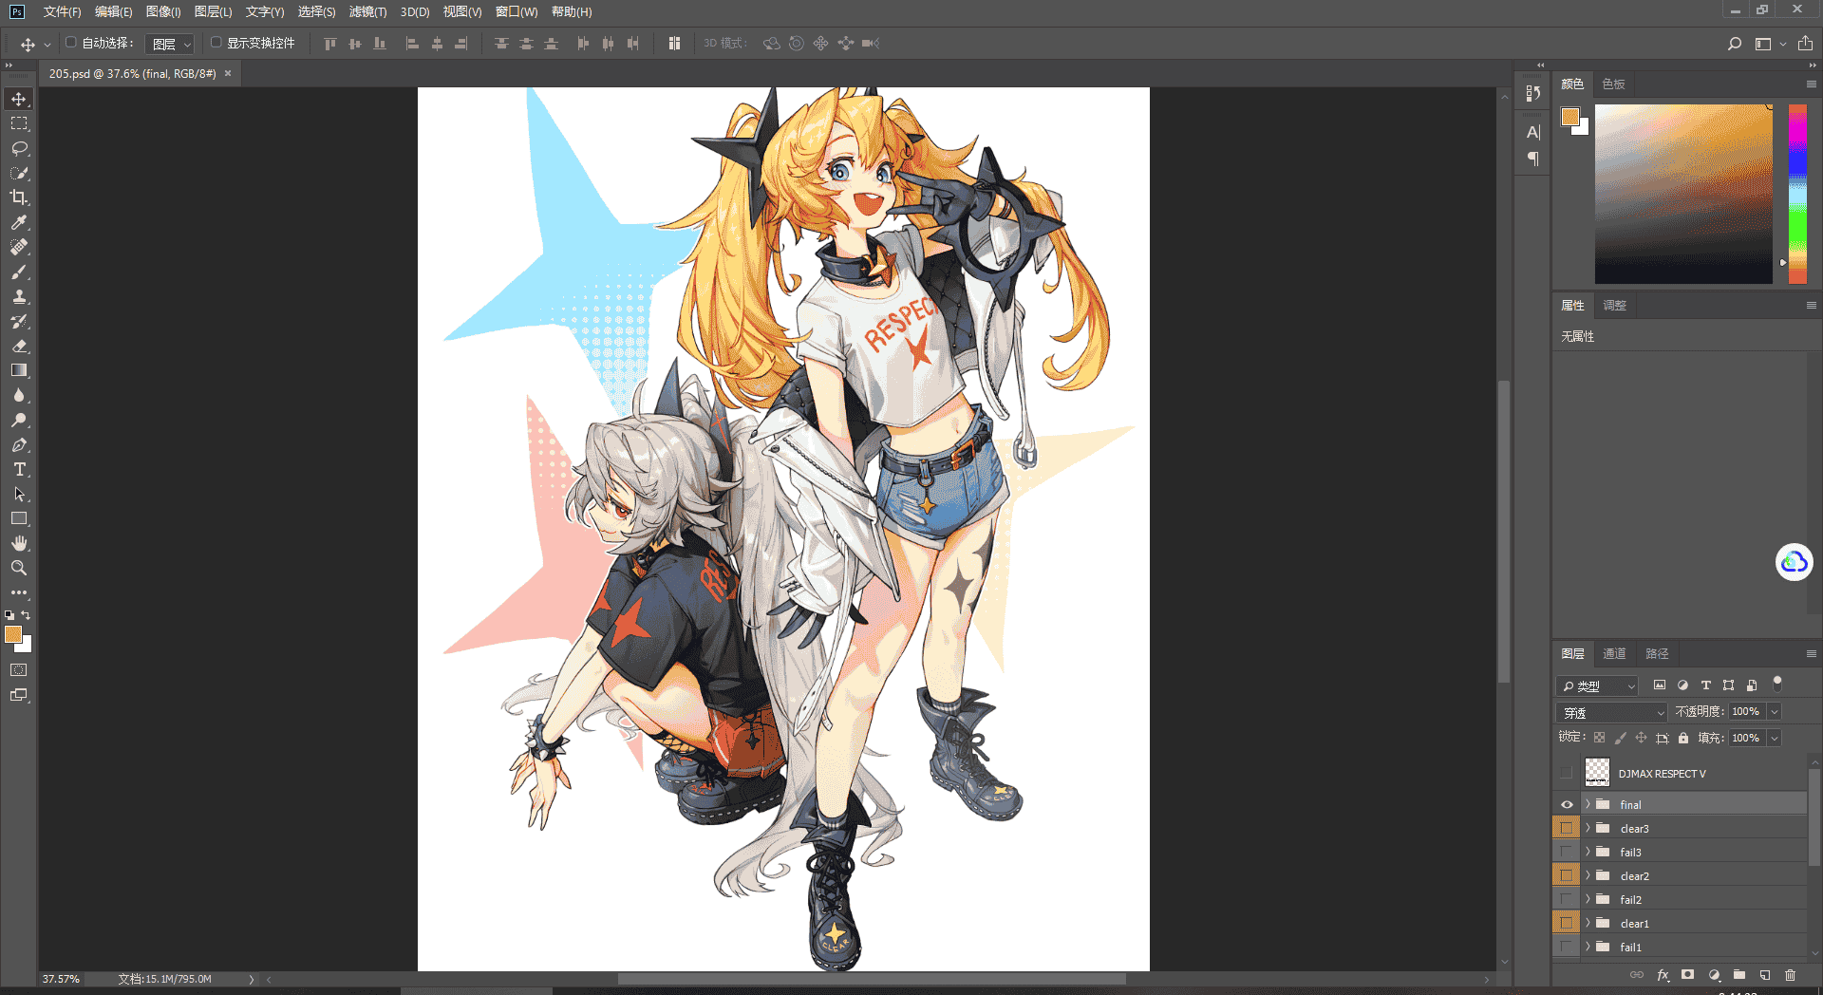Click the Add layer style fx icon
This screenshot has height=995, width=1823.
pyautogui.click(x=1663, y=975)
